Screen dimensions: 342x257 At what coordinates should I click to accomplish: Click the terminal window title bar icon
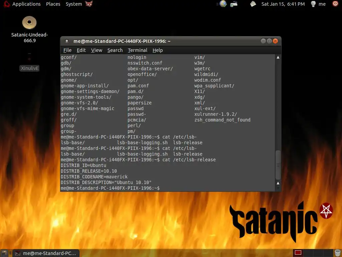coord(67,41)
